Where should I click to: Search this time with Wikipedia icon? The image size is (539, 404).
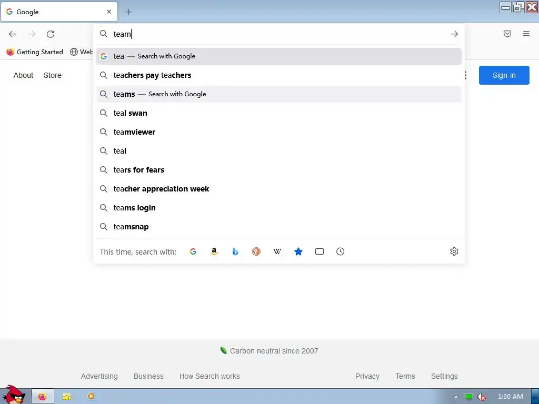(277, 251)
